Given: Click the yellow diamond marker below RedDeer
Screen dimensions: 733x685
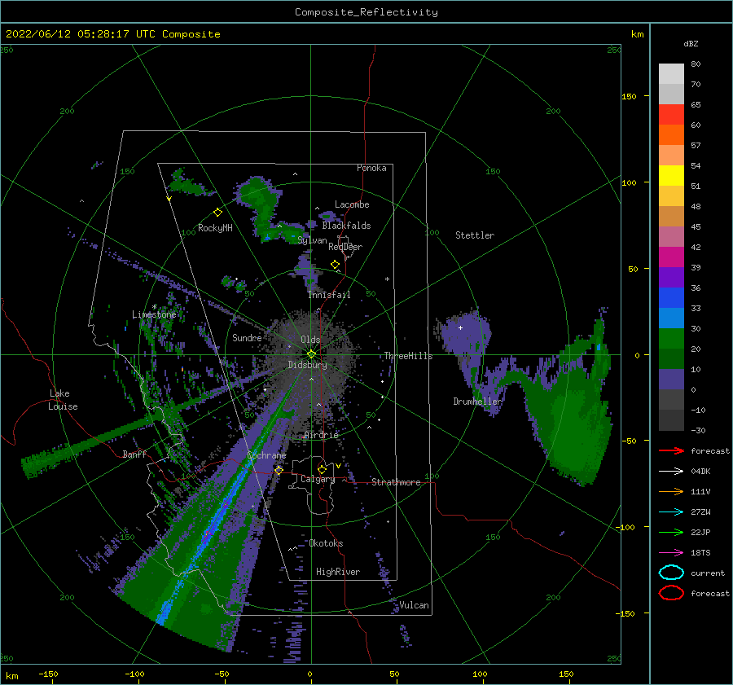Looking at the screenshot, I should (x=336, y=265).
